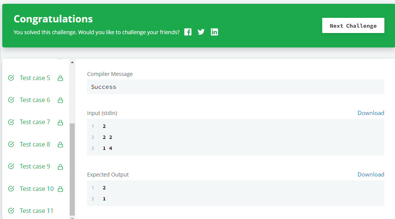Open Test case 6 tab
Image resolution: width=395 pixels, height=219 pixels.
[35, 100]
